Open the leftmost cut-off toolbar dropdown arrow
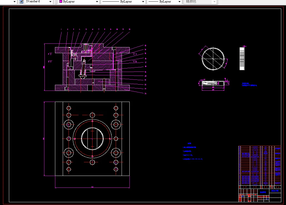Screen dimensions: 286x205 [x=15, y=2]
